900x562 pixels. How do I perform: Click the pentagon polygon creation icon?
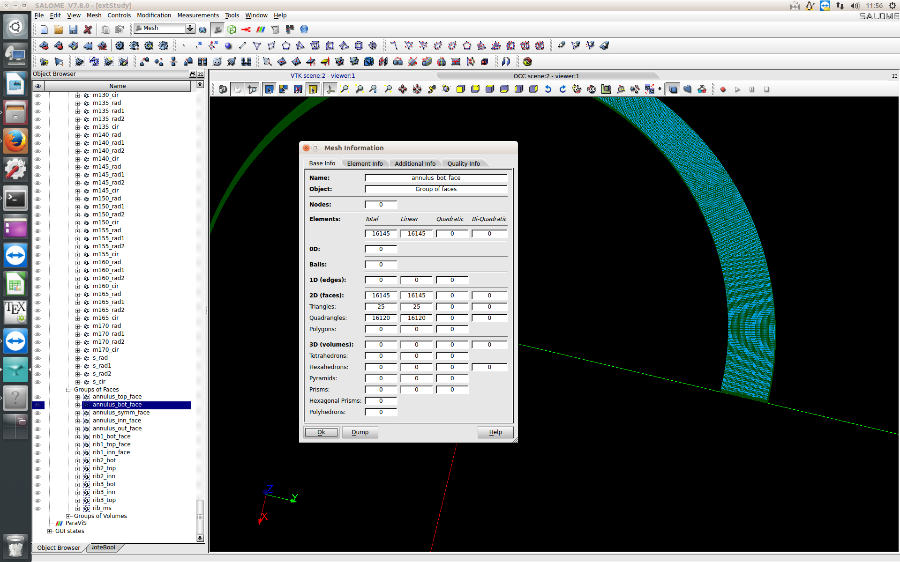pos(285,46)
